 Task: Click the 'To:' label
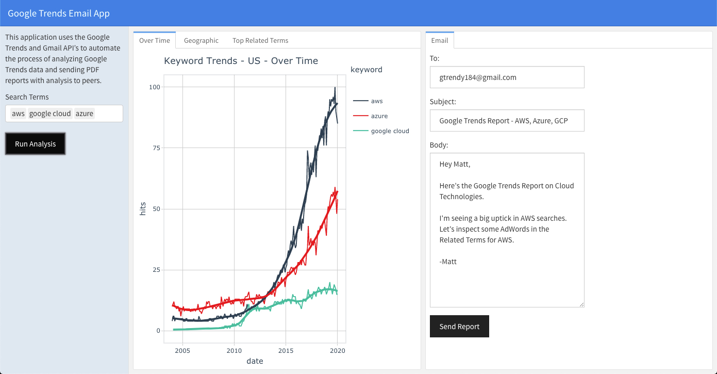tap(435, 58)
